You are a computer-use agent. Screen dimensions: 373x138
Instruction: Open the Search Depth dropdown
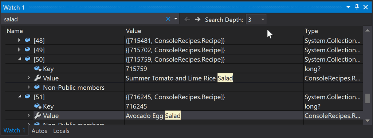click(256, 20)
